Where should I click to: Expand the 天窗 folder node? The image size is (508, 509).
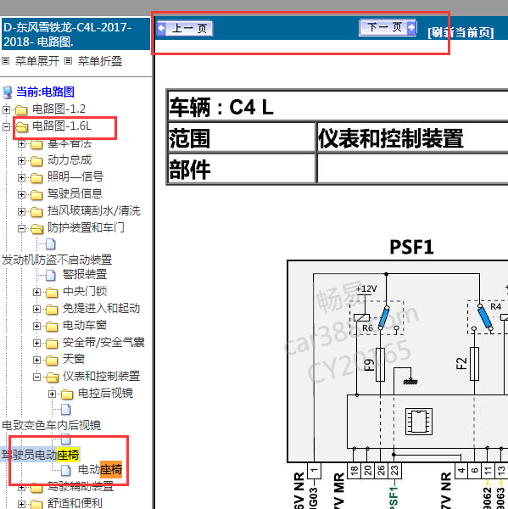coord(36,360)
